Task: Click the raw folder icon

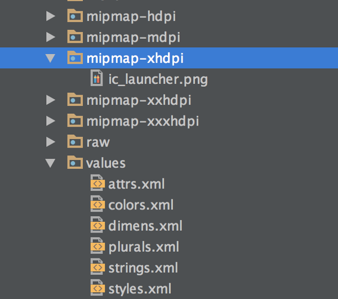Action: pyautogui.click(x=75, y=141)
